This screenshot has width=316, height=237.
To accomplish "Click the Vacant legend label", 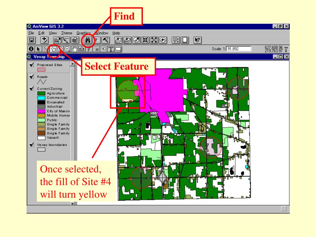I will [x=53, y=137].
